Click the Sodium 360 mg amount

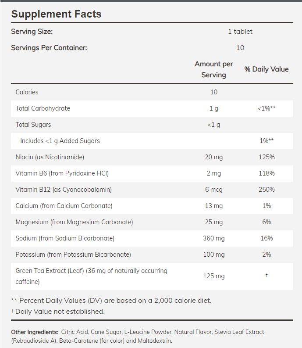[213, 238]
